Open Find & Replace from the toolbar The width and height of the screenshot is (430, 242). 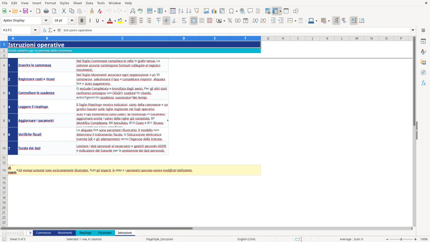coord(133,11)
